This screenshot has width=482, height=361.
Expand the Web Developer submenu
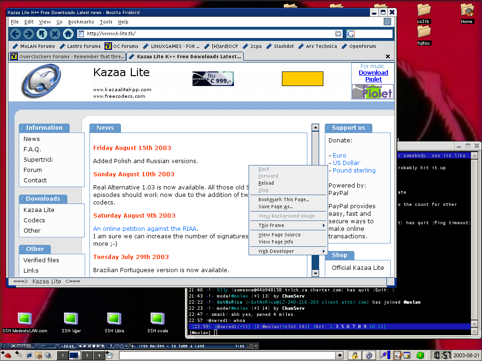288,251
